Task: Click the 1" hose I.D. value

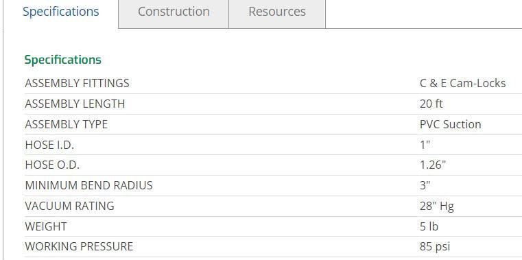Action: point(425,145)
